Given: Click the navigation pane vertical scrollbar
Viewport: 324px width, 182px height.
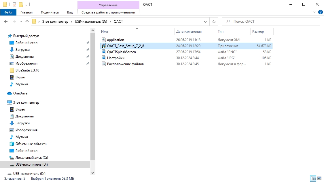Looking at the screenshot, I should (92, 95).
